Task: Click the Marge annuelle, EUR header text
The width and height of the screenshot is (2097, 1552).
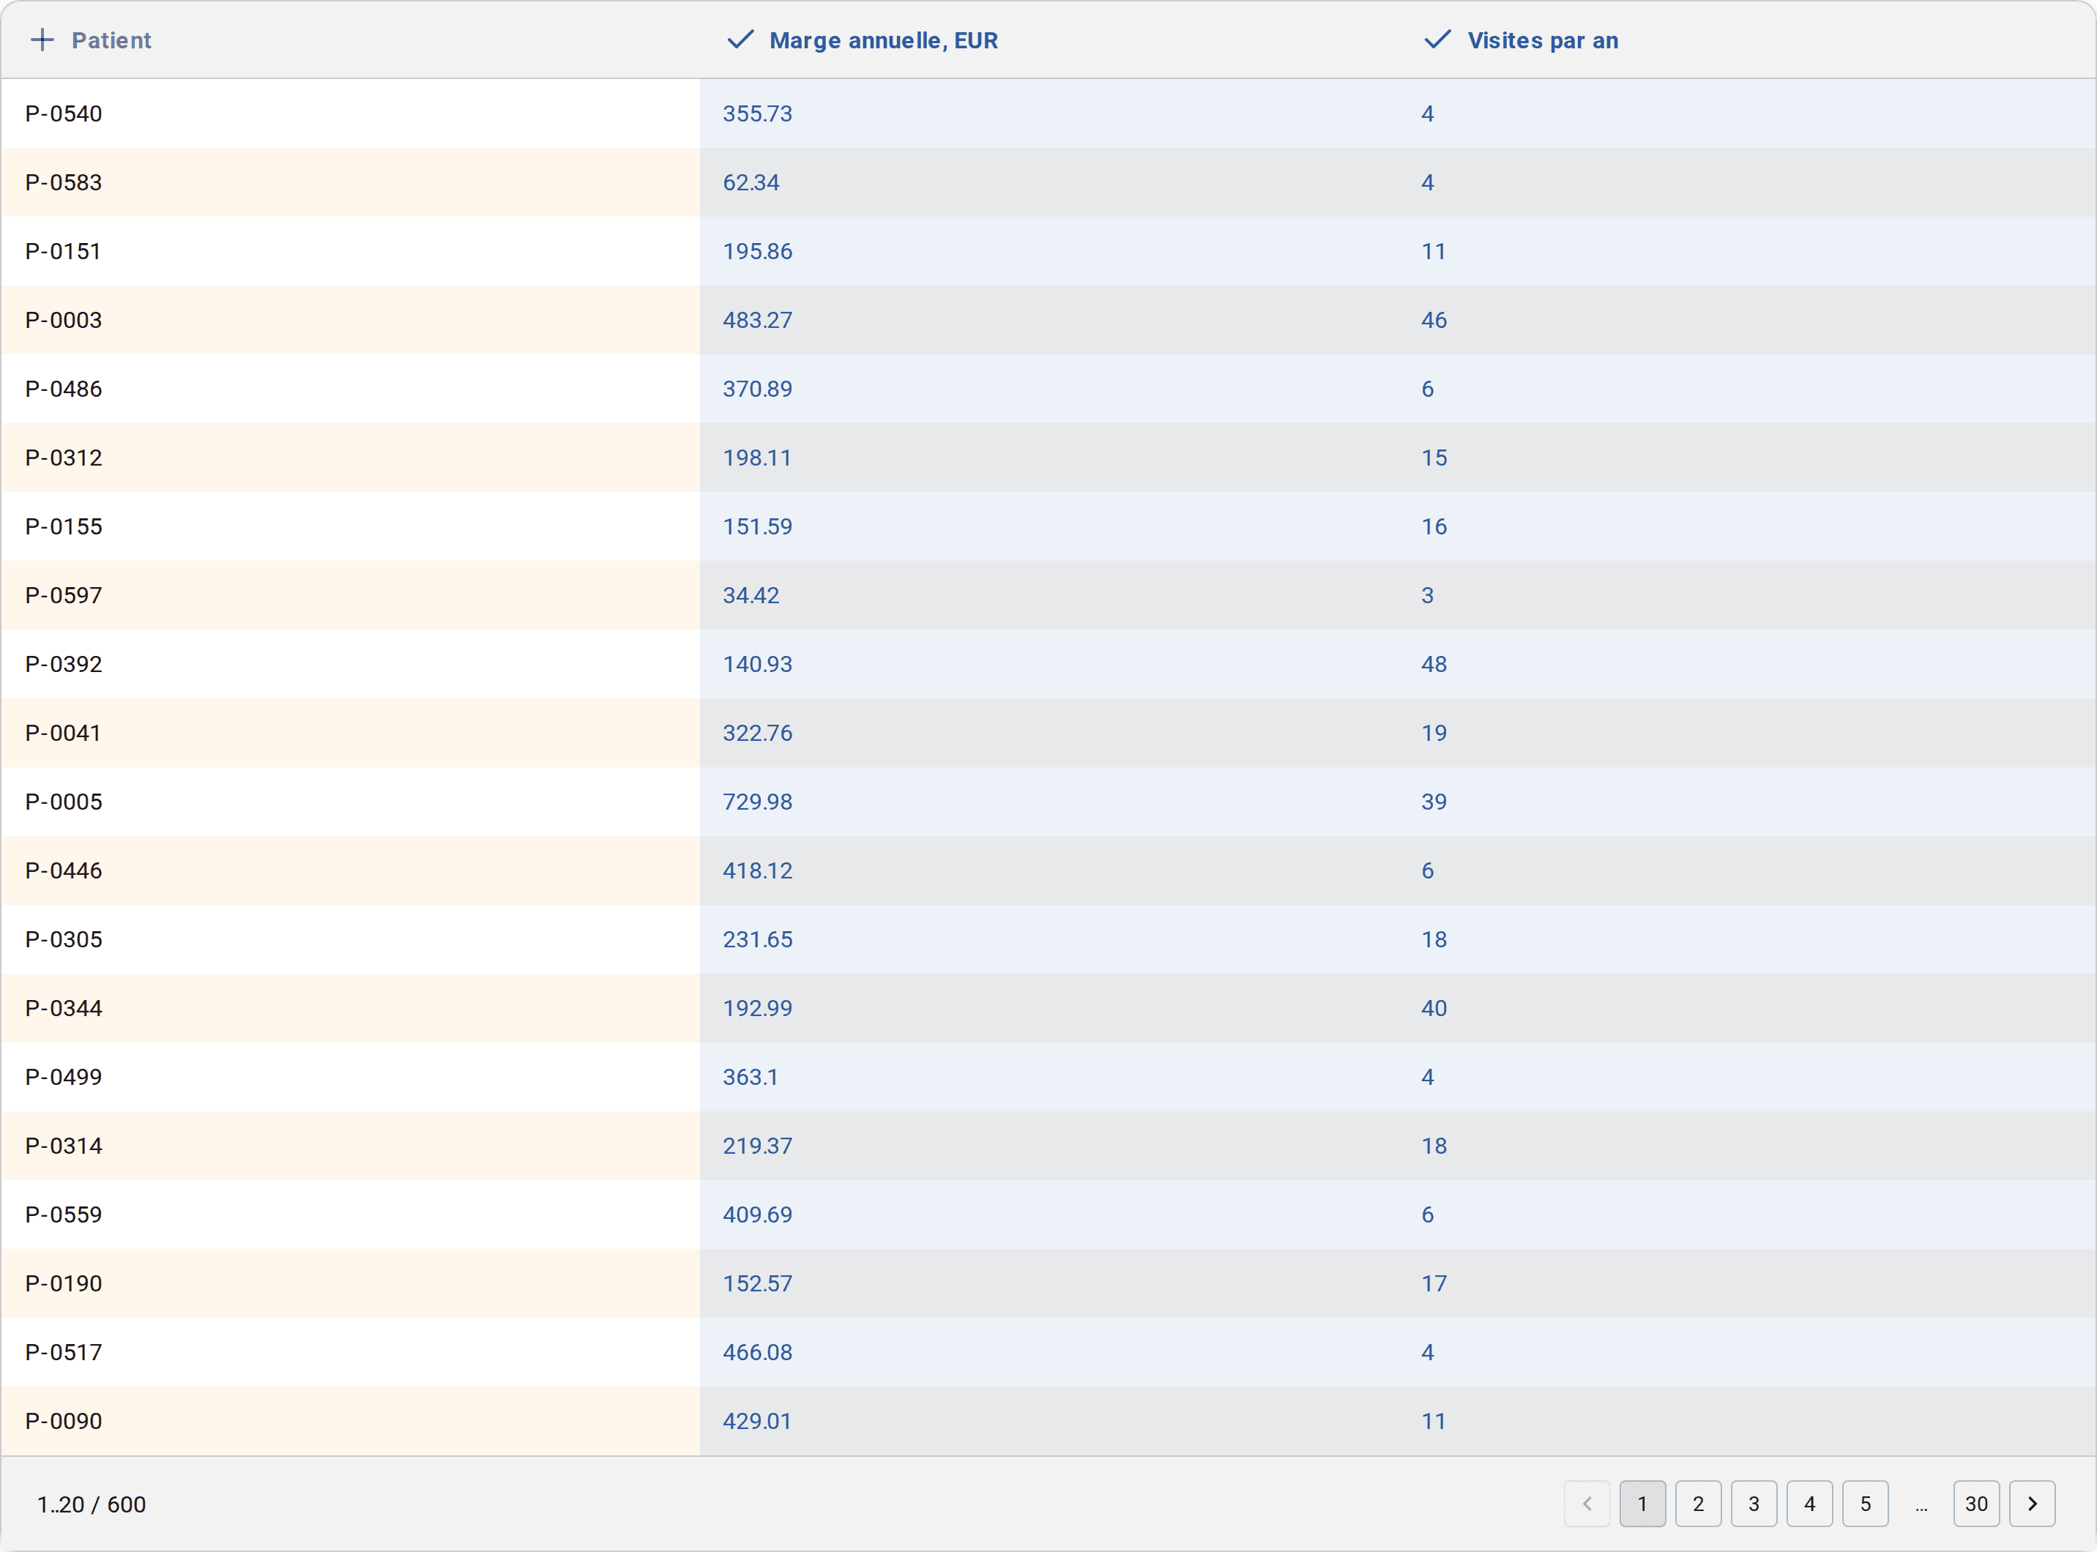Action: coord(883,40)
